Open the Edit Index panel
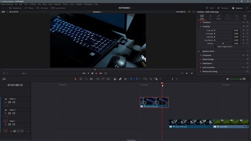The height and width of the screenshot is (141, 251). pyautogui.click(x=42, y=8)
